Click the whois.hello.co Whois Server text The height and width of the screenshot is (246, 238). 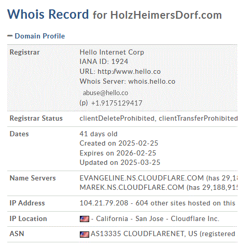click(x=152, y=82)
